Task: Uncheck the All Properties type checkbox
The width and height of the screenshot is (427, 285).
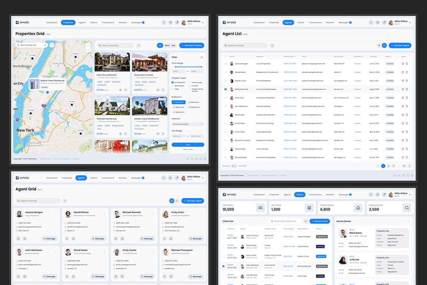Action: [172, 82]
